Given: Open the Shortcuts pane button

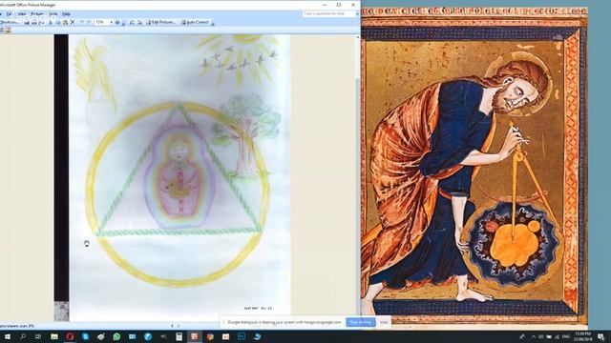Looking at the screenshot, I should [9, 23].
